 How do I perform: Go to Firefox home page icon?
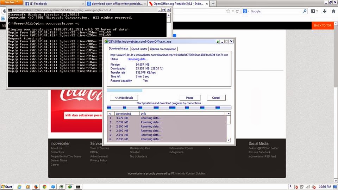[333, 11]
